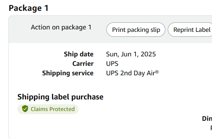The width and height of the screenshot is (212, 139).
Task: Select the ship date Sun, Jun 1, 2025
Action: coord(131,54)
